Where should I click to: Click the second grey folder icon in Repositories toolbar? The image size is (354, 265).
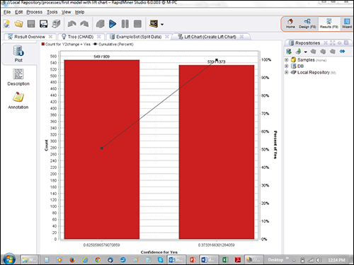[x=323, y=52]
